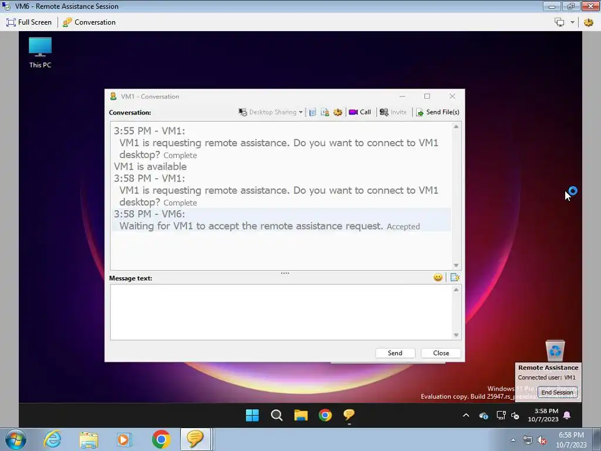601x451 pixels.
Task: Select 'VM1 is available' status line
Action: pos(150,166)
